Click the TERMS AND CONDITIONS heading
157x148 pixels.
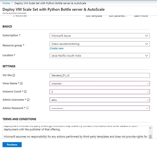(x=19, y=119)
